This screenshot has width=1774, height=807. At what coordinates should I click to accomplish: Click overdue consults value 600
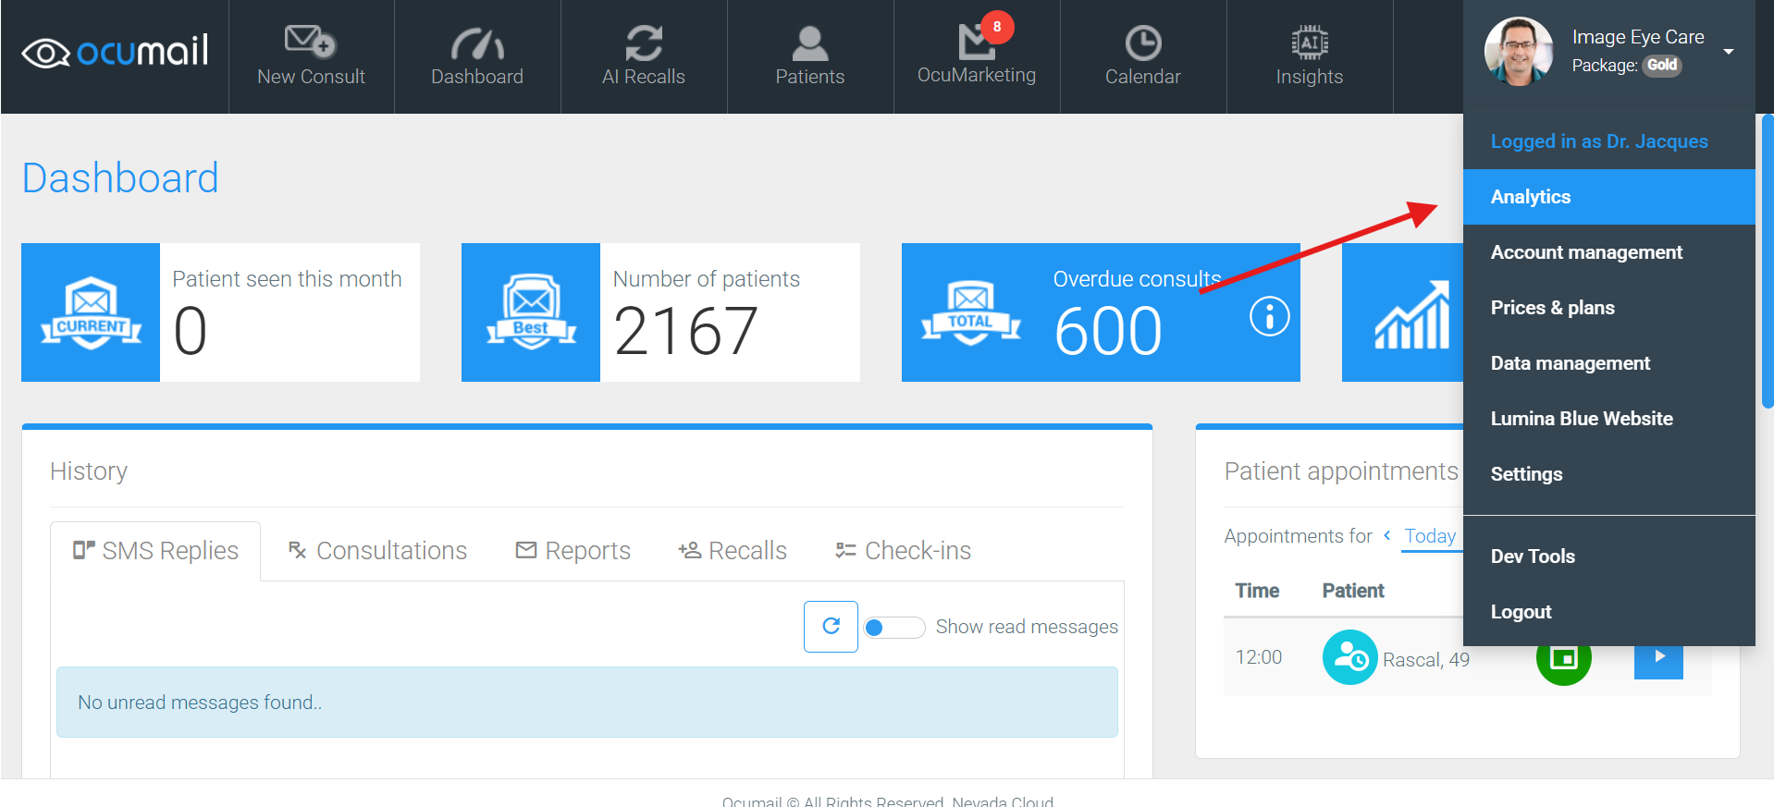click(x=1107, y=331)
